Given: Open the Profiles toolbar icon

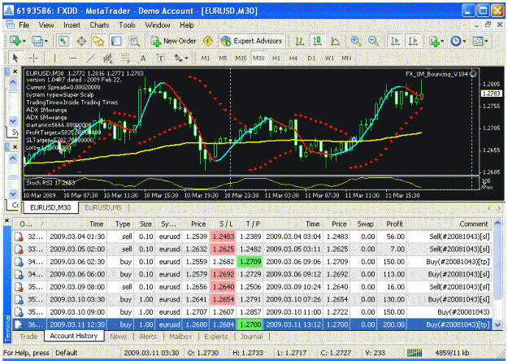Looking at the screenshot, I should pos(37,41).
